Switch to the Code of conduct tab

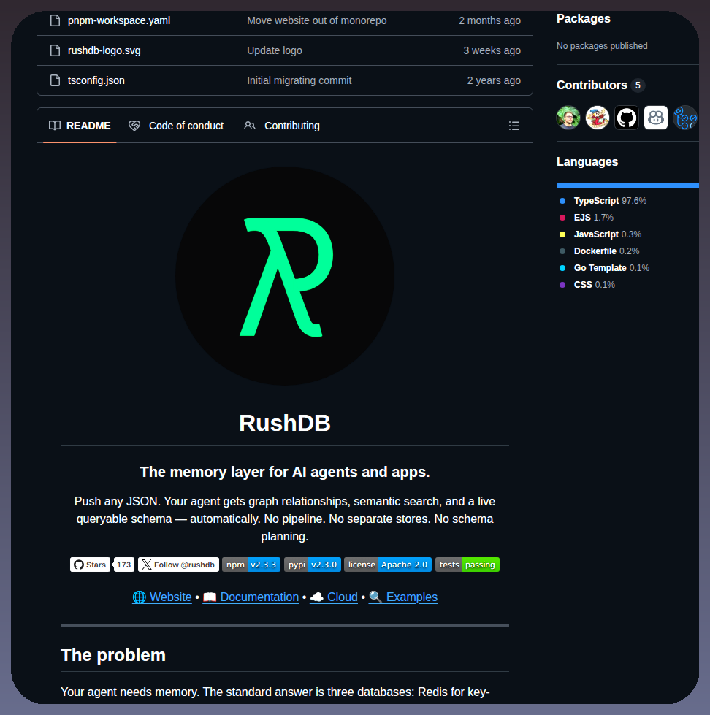pos(177,126)
